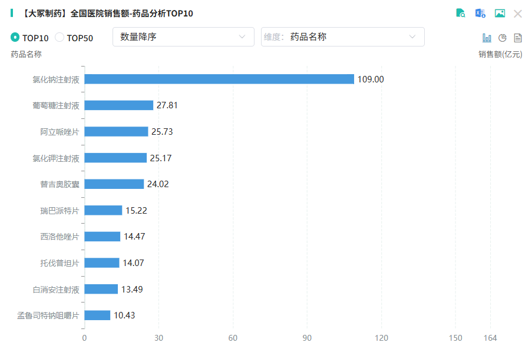The height and width of the screenshot is (349, 532).
Task: Click the 15.22 value label
Action: click(x=137, y=211)
